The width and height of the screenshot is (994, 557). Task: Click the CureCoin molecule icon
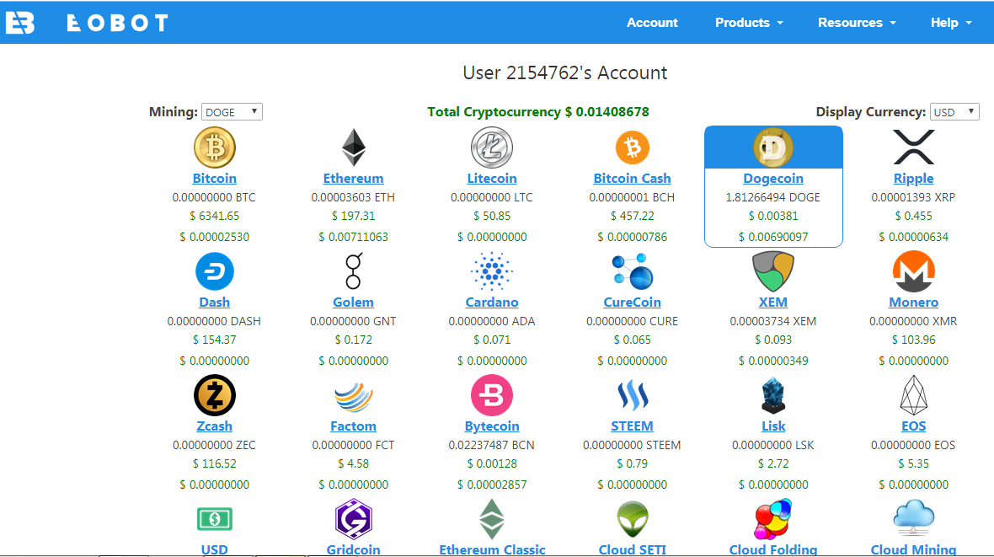pyautogui.click(x=632, y=270)
